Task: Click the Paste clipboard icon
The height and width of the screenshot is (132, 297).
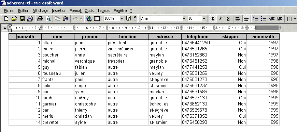Action: point(65,18)
